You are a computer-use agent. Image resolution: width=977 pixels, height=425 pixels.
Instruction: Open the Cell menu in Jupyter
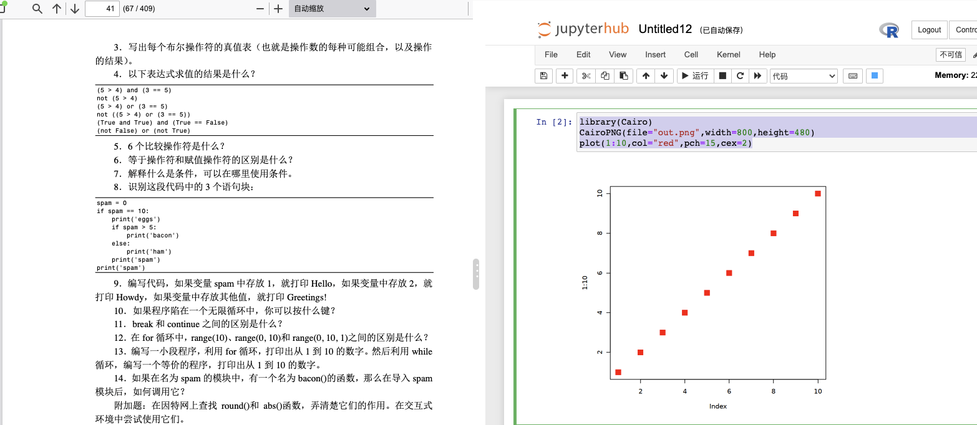691,55
